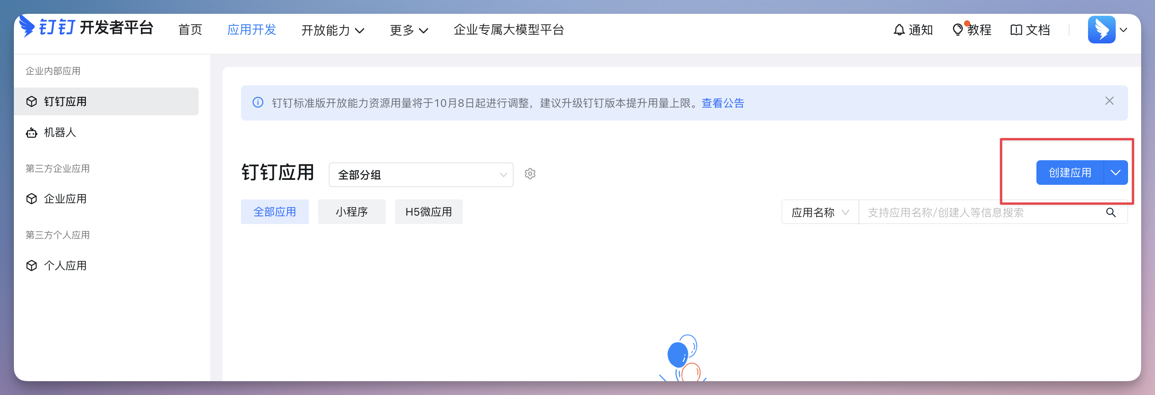1155x395 pixels.
Task: Open the documentation book icon
Action: 1016,30
